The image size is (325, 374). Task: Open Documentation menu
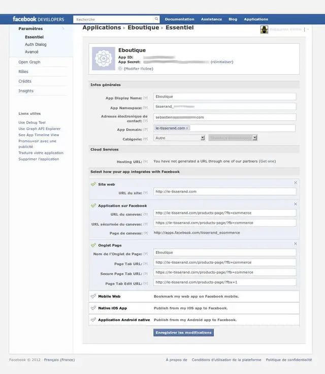coord(180,19)
